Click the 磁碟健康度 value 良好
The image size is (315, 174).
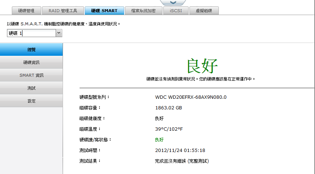[159, 118]
